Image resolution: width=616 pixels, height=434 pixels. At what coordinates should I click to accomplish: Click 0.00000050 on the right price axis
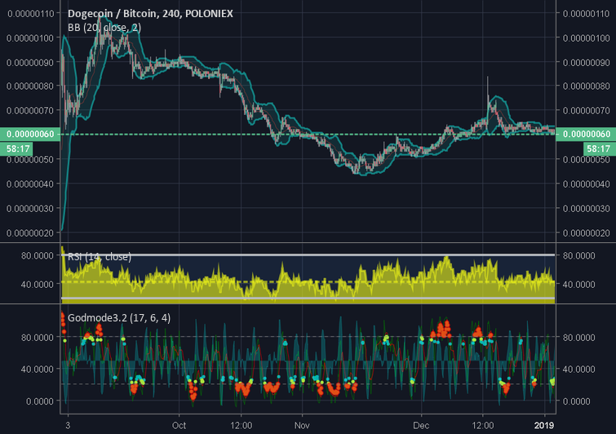point(586,159)
